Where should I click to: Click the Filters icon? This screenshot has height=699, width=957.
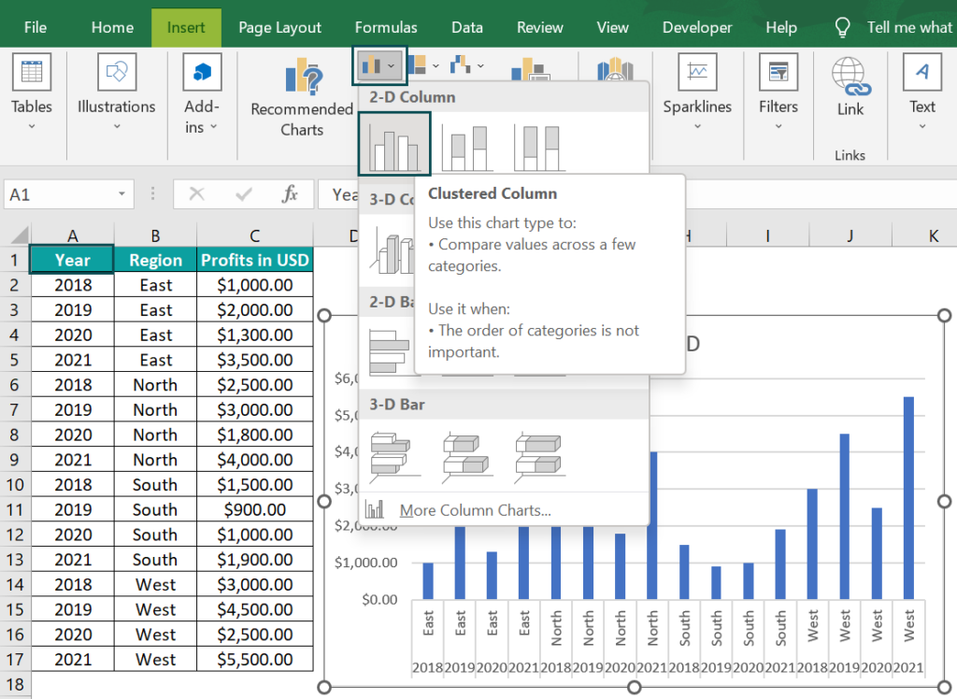tap(778, 72)
